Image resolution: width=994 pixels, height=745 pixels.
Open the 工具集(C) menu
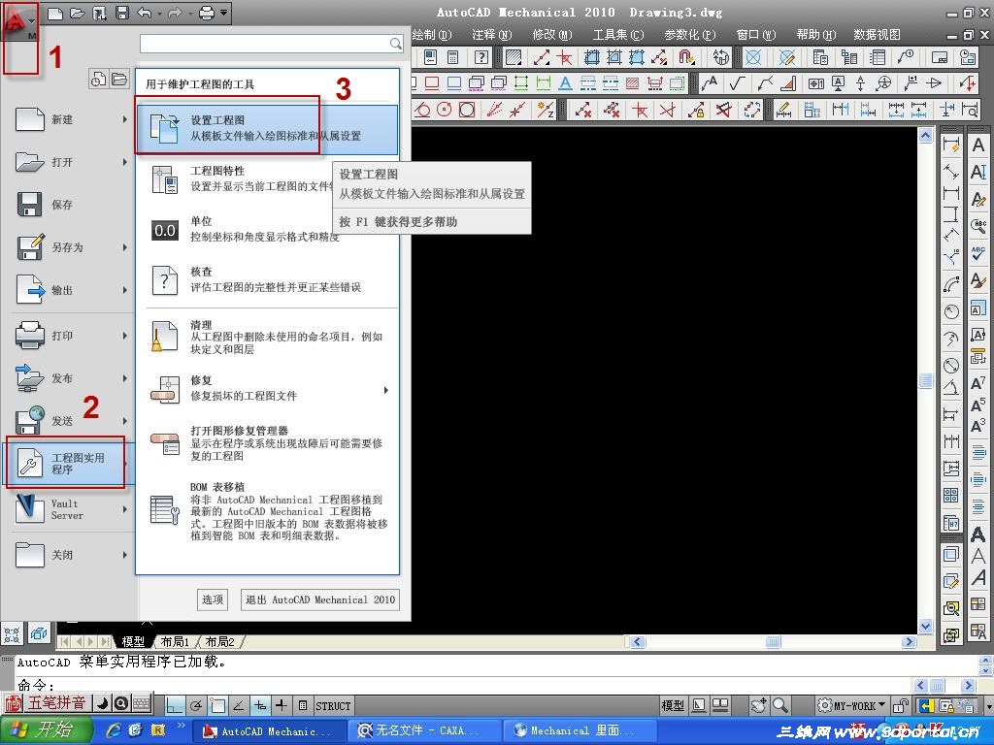pos(618,35)
